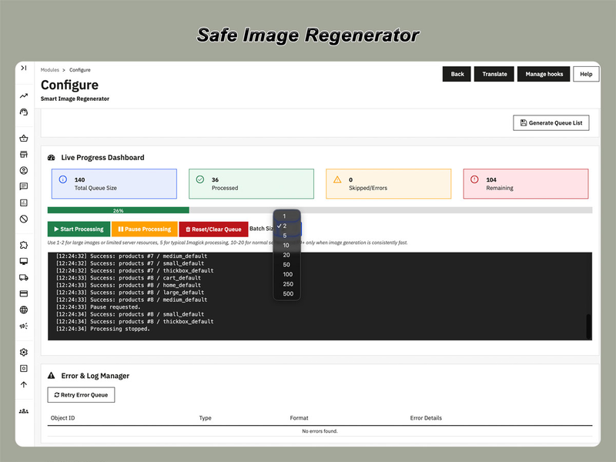Screen dimensions: 616x462
Task: Open the Help panel
Action: click(x=586, y=74)
